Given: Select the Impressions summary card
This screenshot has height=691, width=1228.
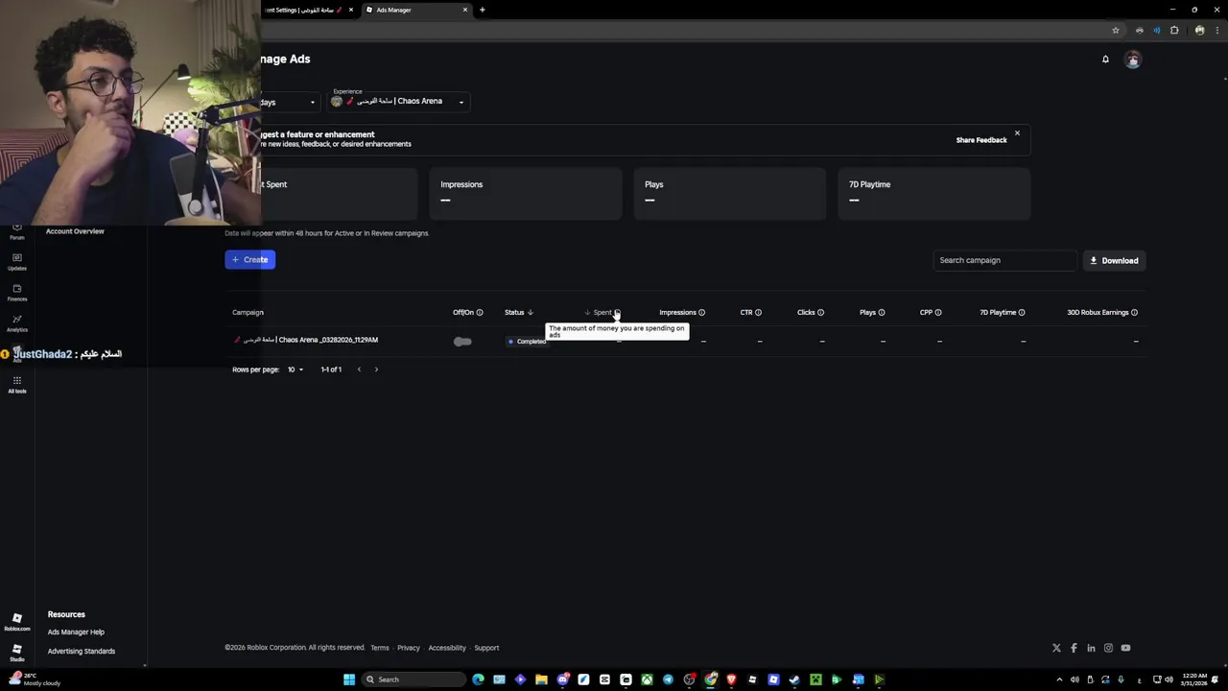Looking at the screenshot, I should [x=526, y=194].
